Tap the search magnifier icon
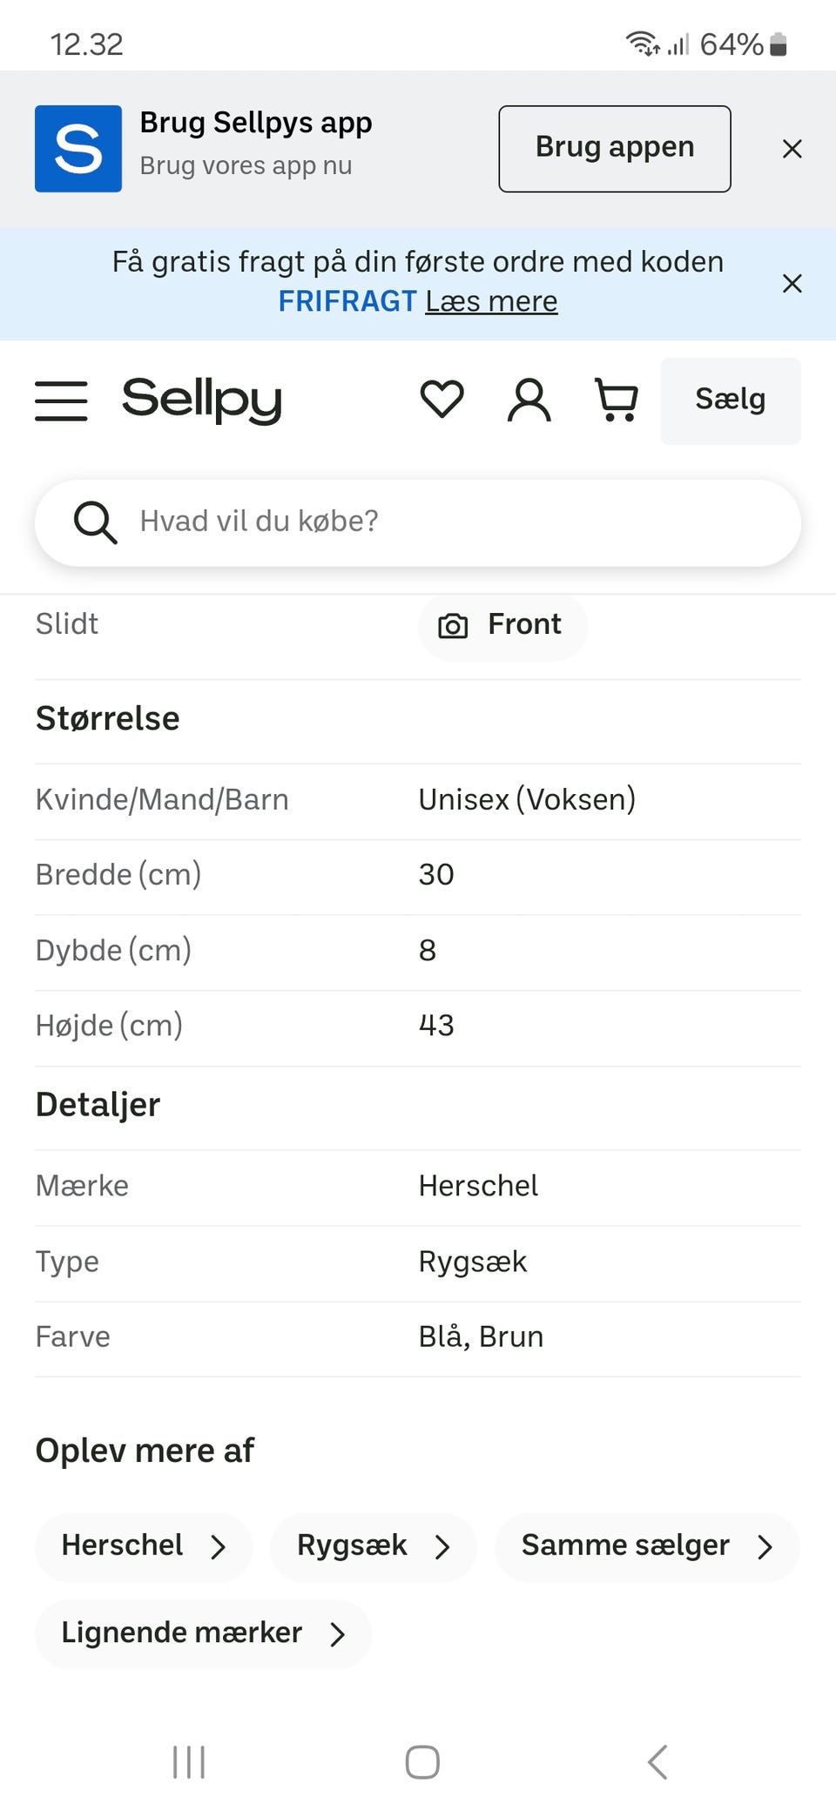The height and width of the screenshot is (1811, 836). pyautogui.click(x=94, y=522)
